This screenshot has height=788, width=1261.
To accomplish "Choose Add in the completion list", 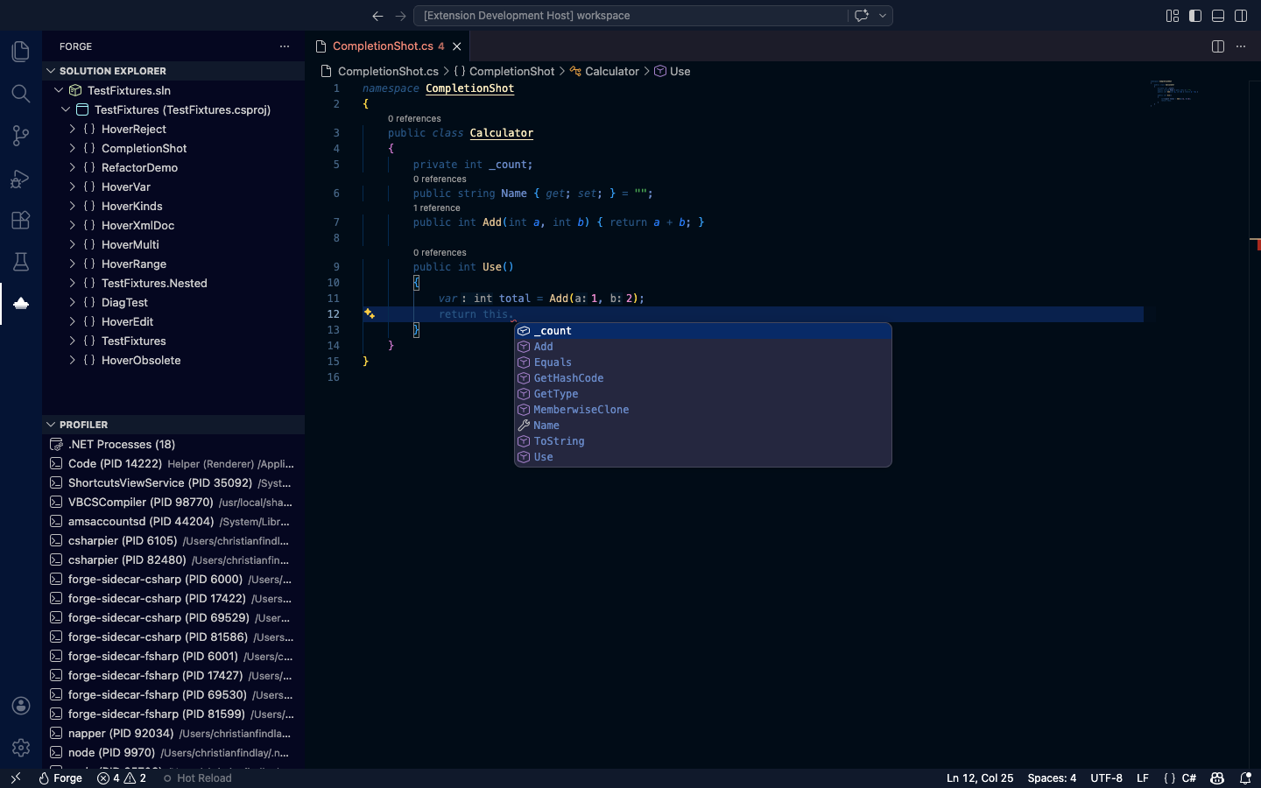I will point(702,347).
